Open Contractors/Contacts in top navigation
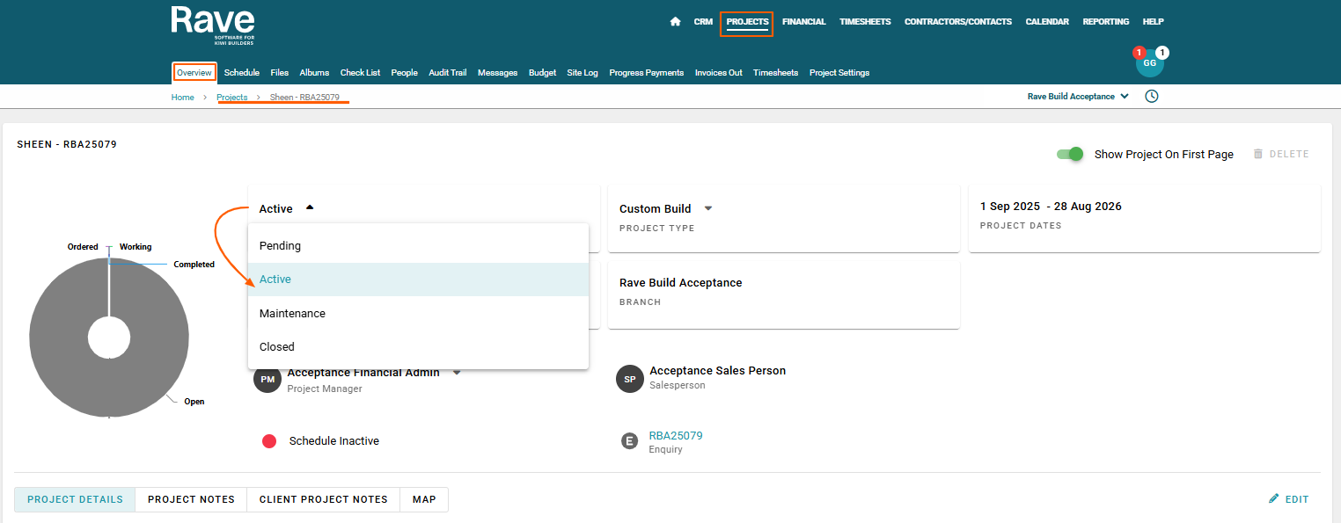 coord(958,22)
